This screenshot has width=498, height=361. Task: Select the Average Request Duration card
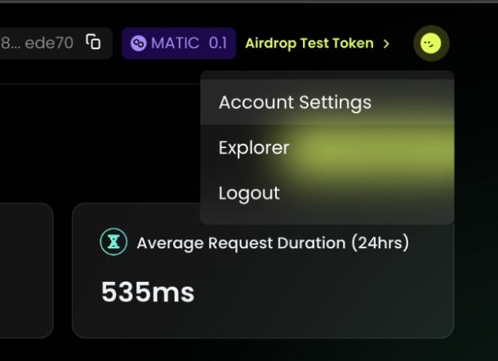[263, 270]
